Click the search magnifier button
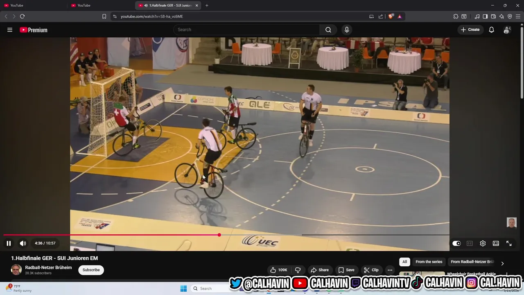Image resolution: width=524 pixels, height=295 pixels. [328, 29]
